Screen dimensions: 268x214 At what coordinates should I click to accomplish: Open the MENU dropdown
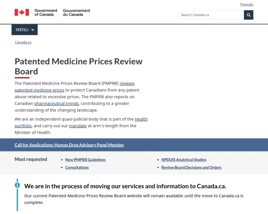coord(25,30)
